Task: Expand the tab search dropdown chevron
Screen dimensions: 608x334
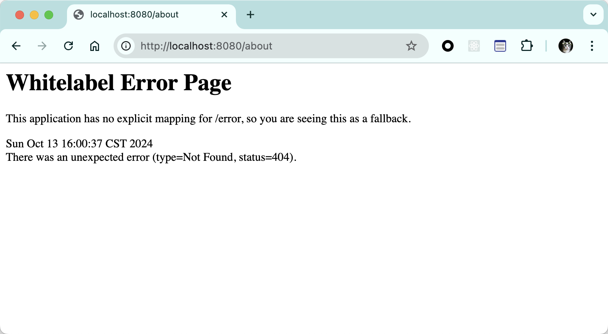Action: (593, 15)
